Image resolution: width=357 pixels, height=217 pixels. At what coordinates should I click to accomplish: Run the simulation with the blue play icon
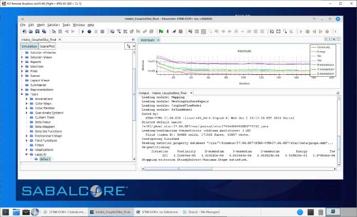83,32
